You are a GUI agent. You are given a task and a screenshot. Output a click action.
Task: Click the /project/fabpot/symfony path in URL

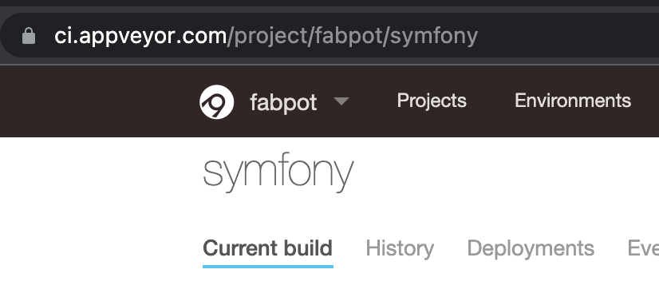352,36
